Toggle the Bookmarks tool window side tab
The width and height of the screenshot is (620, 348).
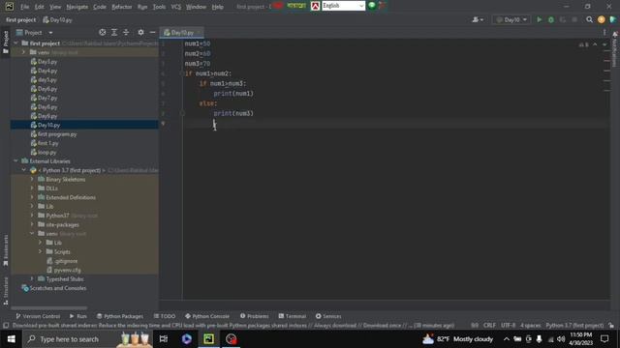point(6,250)
